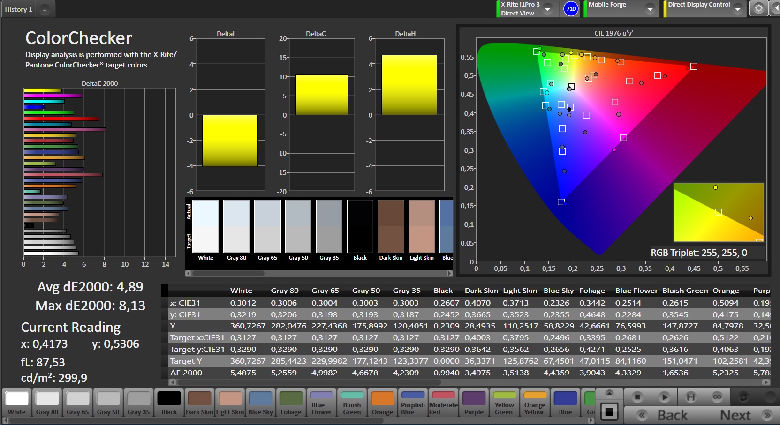Open settings with the gear icon
Viewport: 780px width, 425px height.
(x=759, y=8)
